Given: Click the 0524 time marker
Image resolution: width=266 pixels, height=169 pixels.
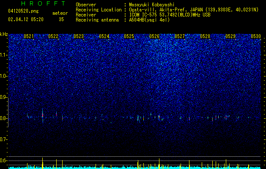Looking at the screenshot, I should (x=104, y=36).
